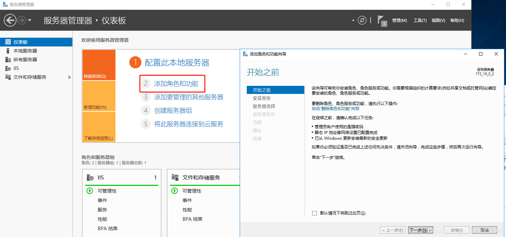Open the 管理(M) menu
Viewport: 506px width, 237px height.
[400, 21]
